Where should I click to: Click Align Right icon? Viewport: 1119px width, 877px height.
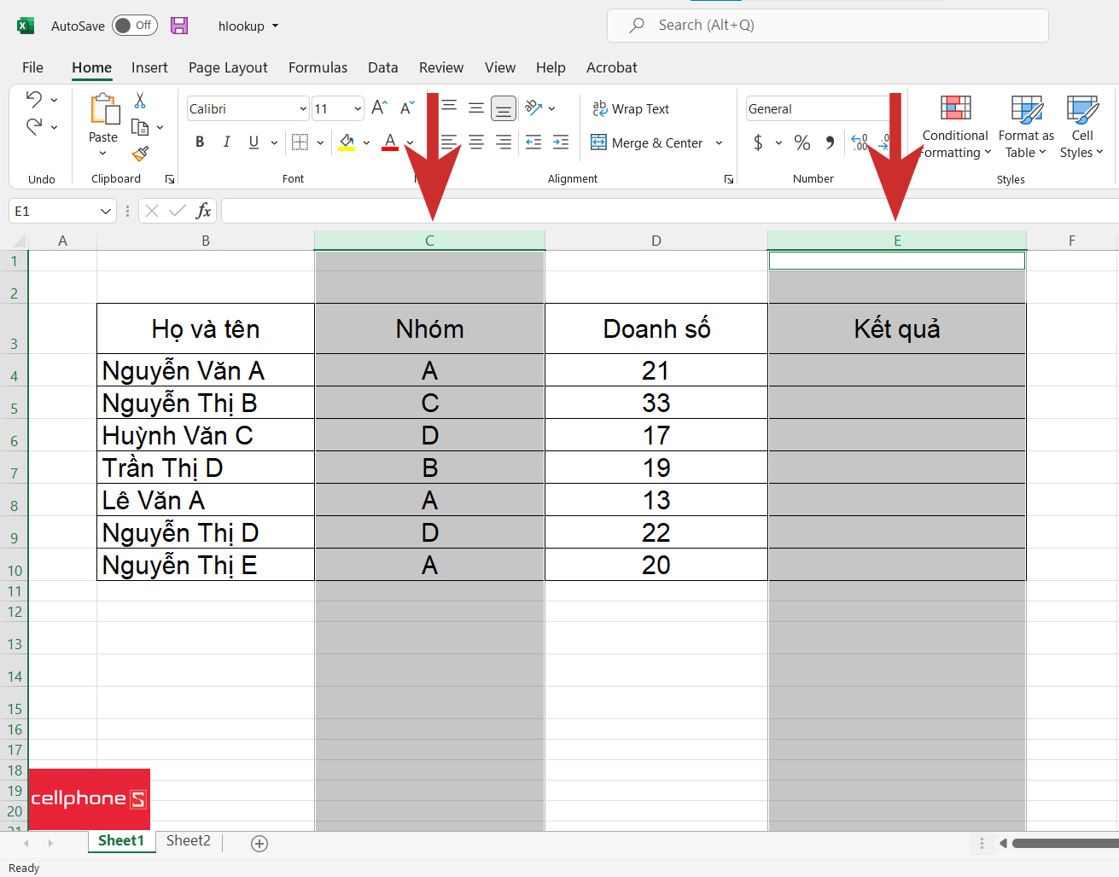[504, 142]
